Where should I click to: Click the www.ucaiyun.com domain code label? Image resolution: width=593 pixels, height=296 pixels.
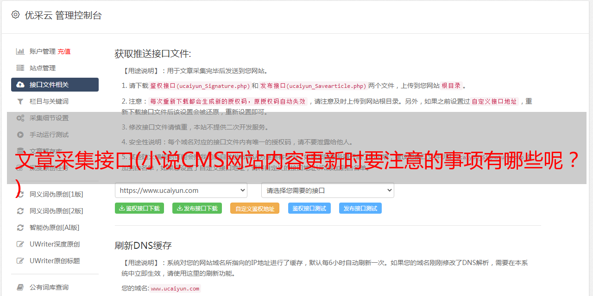[175, 289]
